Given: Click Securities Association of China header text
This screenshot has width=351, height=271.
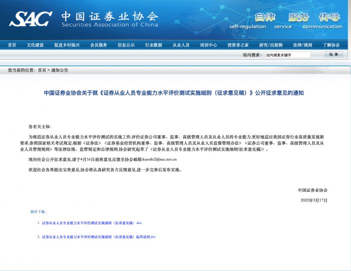Looking at the screenshot, I should click(x=110, y=25).
